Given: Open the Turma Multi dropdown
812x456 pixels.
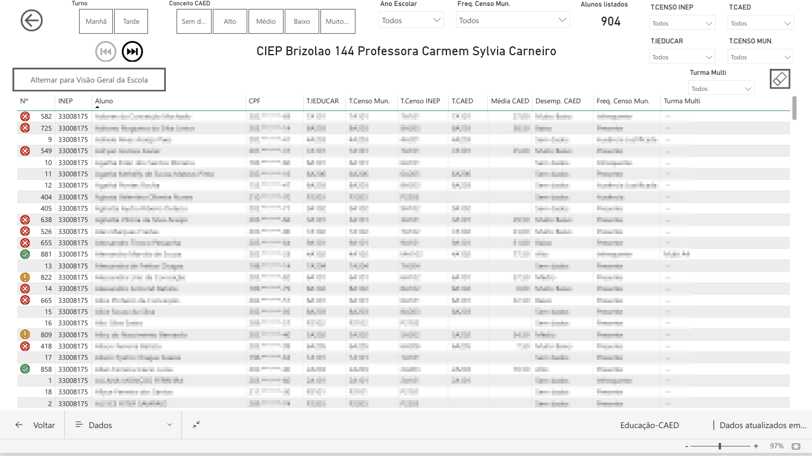Looking at the screenshot, I should click(x=722, y=88).
